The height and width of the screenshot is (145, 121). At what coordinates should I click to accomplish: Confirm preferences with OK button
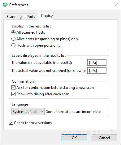point(74,138)
